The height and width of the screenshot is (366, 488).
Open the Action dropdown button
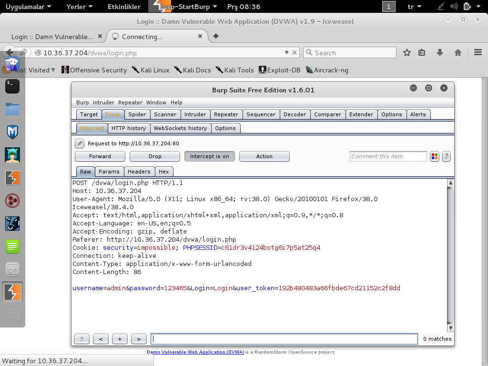264,156
